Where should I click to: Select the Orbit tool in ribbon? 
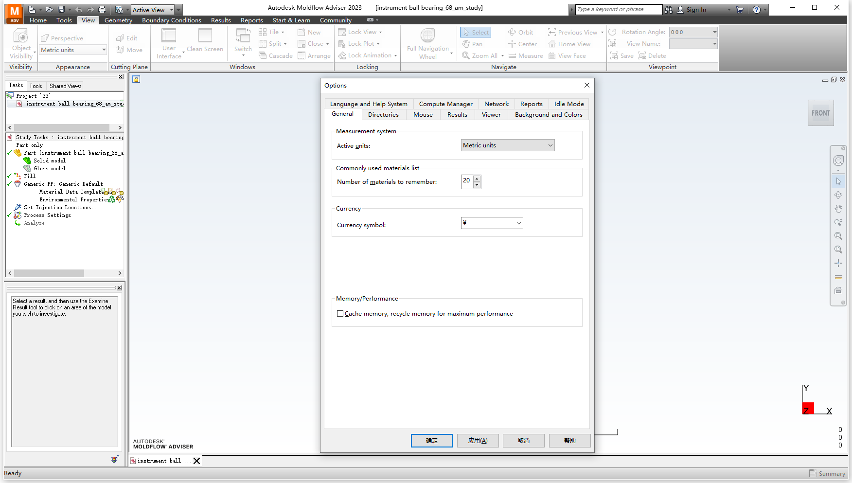click(x=521, y=32)
